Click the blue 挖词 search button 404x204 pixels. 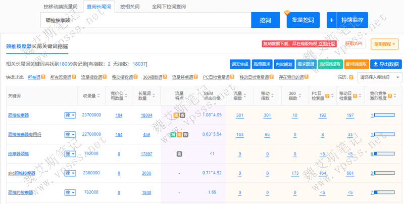[265, 20]
